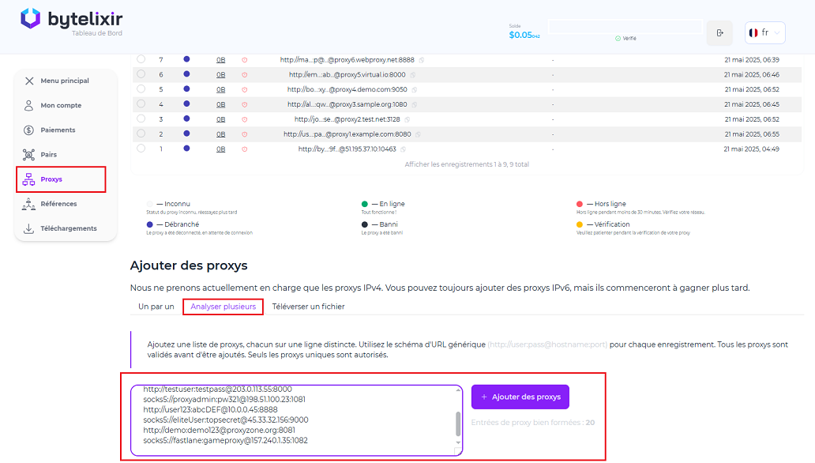815x463 pixels.
Task: Open the fr language dropdown
Action: 764,32
